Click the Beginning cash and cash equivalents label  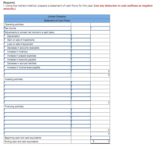23,138
